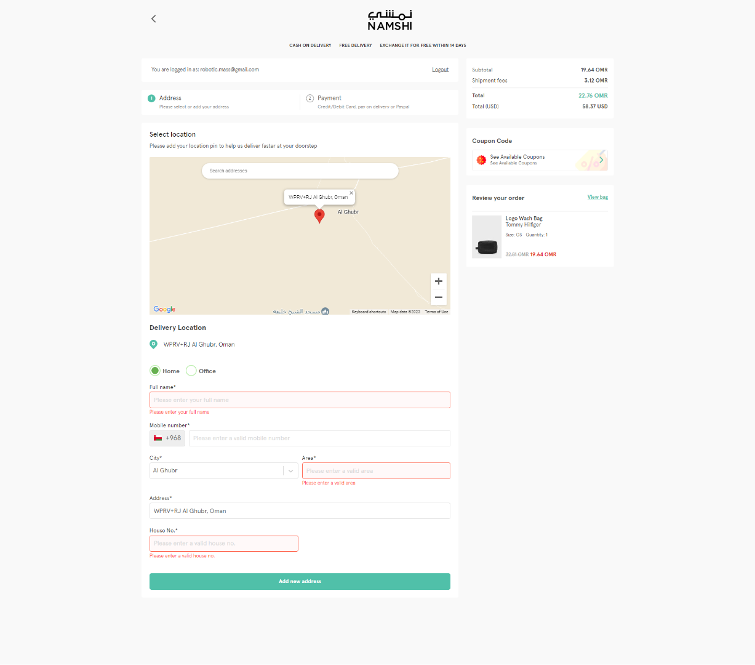Focus the Mobile number input field
The image size is (755, 665).
coord(319,438)
